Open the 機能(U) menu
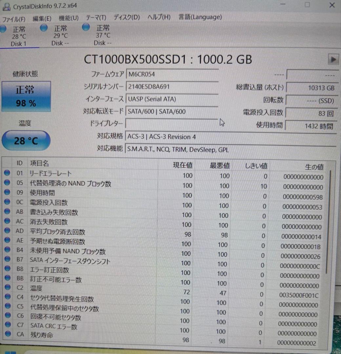The height and width of the screenshot is (354, 341). point(68,17)
